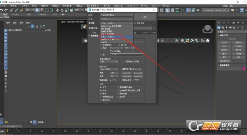Viewport: 247px width, 135px height.
Task: Click the Undo arrow in main toolbar
Action: click(2, 10)
